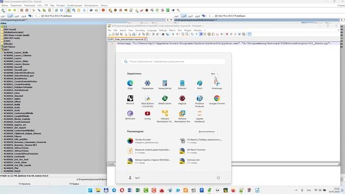Open the Запуск menu in Total Commander
The height and width of the screenshot is (194, 345).
point(104,5)
